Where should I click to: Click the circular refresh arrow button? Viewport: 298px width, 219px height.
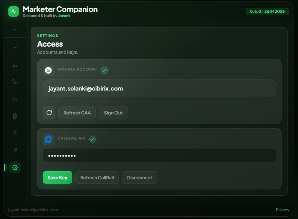coord(49,113)
